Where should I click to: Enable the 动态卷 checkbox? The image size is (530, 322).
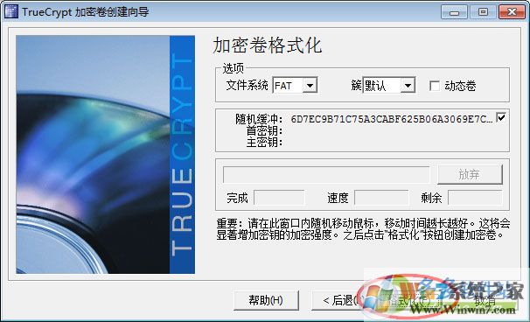click(x=435, y=86)
